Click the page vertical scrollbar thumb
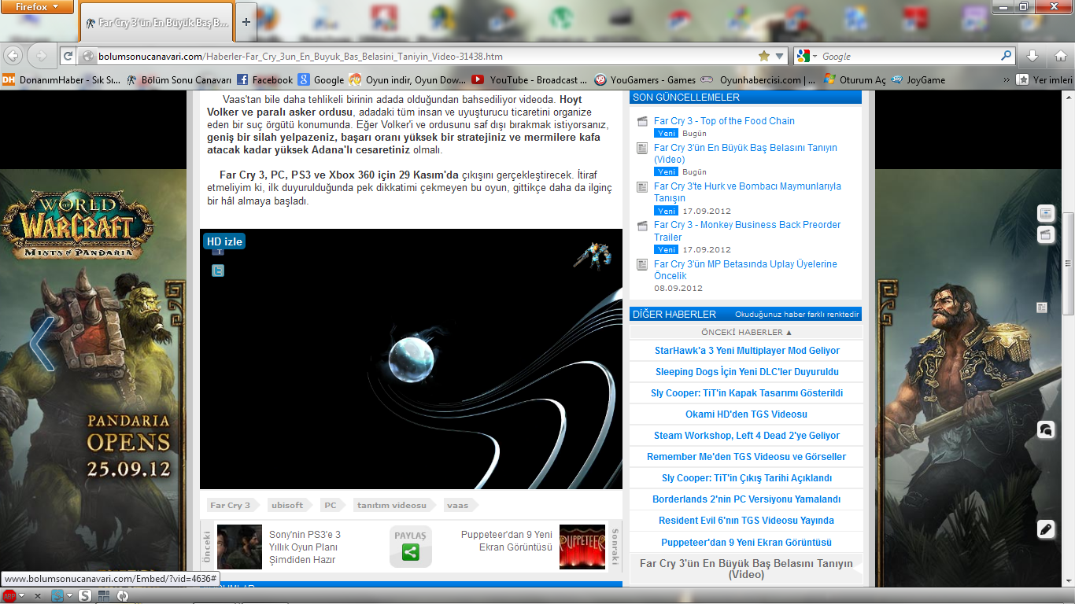Image resolution: width=1075 pixels, height=604 pixels. (x=1069, y=263)
